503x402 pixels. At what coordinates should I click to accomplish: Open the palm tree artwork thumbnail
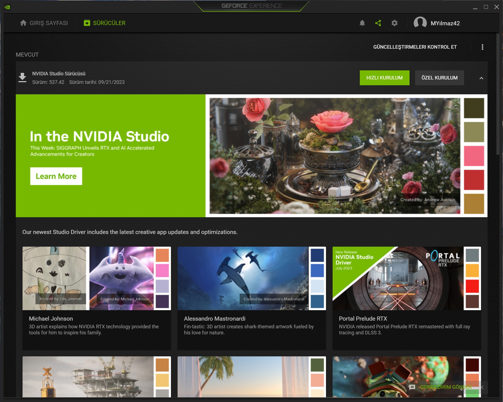(243, 377)
